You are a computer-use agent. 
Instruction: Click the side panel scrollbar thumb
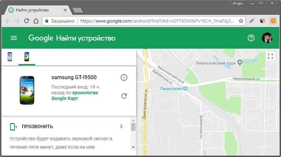(133, 127)
